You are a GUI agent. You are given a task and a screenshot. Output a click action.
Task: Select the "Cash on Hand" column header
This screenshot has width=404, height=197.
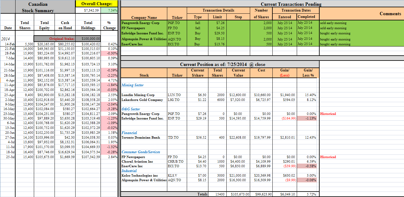65,25
